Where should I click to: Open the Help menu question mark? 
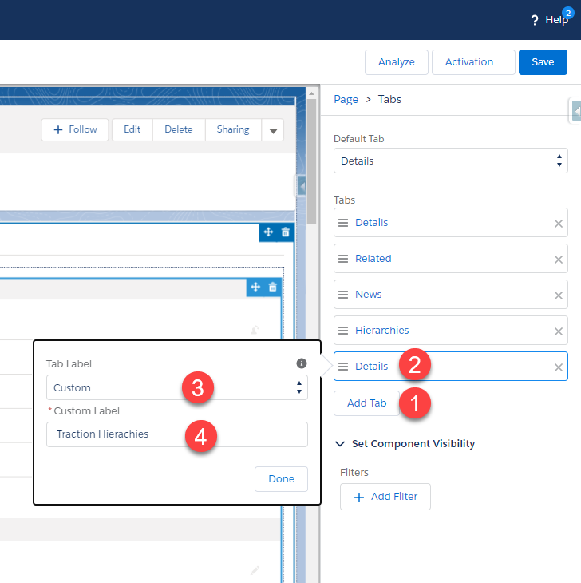534,20
